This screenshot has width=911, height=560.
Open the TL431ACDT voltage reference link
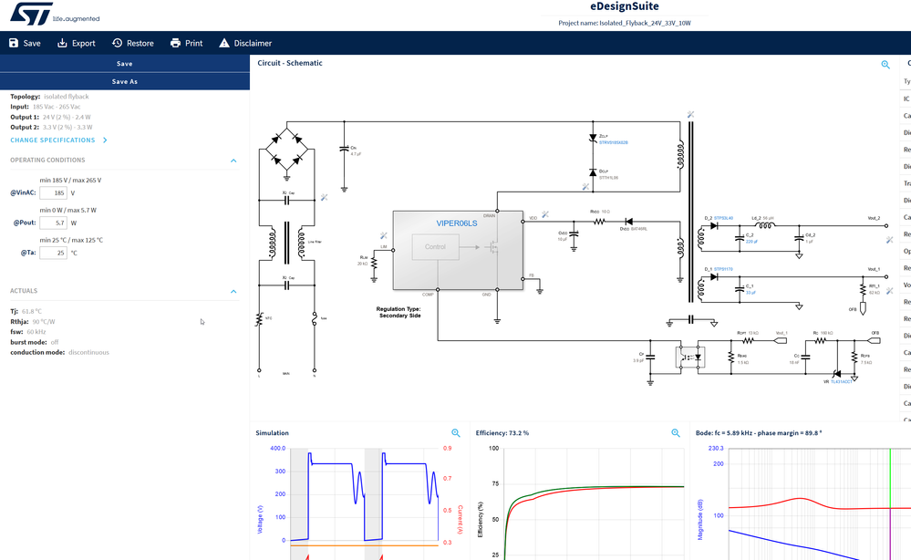coord(842,381)
